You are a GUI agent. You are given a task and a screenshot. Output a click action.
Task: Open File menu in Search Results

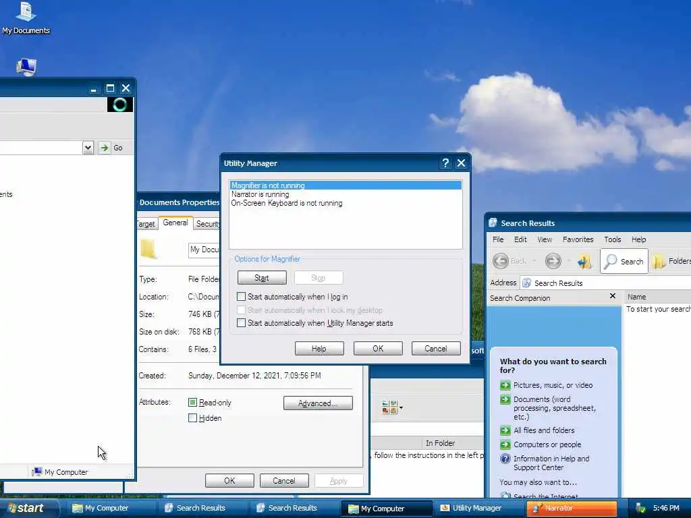498,239
